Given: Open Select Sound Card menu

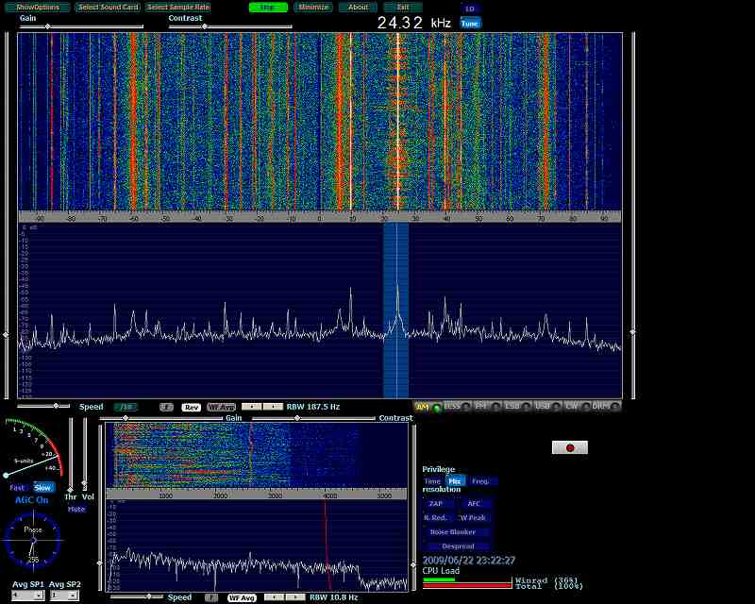Looking at the screenshot, I should [108, 8].
